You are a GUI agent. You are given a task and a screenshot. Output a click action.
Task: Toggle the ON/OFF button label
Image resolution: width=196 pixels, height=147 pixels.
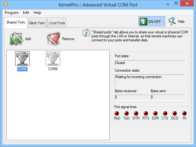point(154,22)
